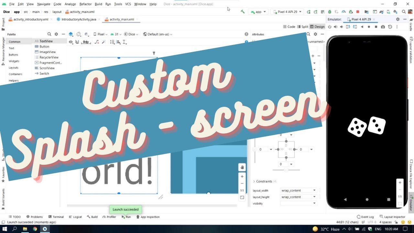The width and height of the screenshot is (414, 233).
Task: Toggle autoconnect to parent magnet icon
Action: (77, 42)
